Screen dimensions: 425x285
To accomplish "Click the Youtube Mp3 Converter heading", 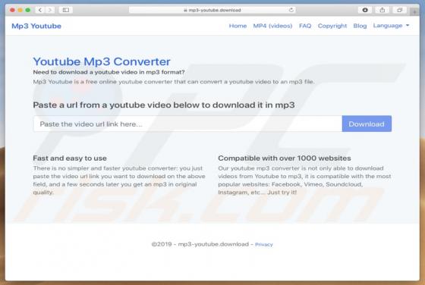I will [x=102, y=61].
